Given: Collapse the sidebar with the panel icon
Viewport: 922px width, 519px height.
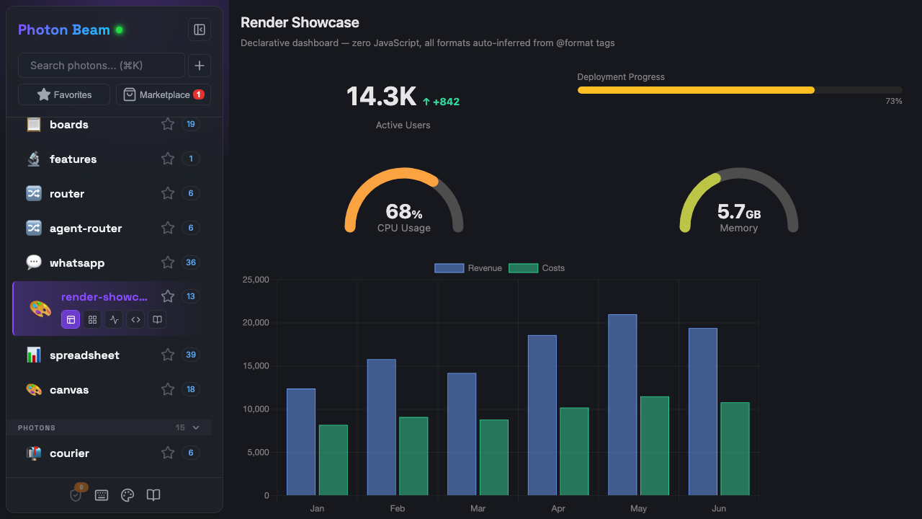Looking at the screenshot, I should 200,30.
